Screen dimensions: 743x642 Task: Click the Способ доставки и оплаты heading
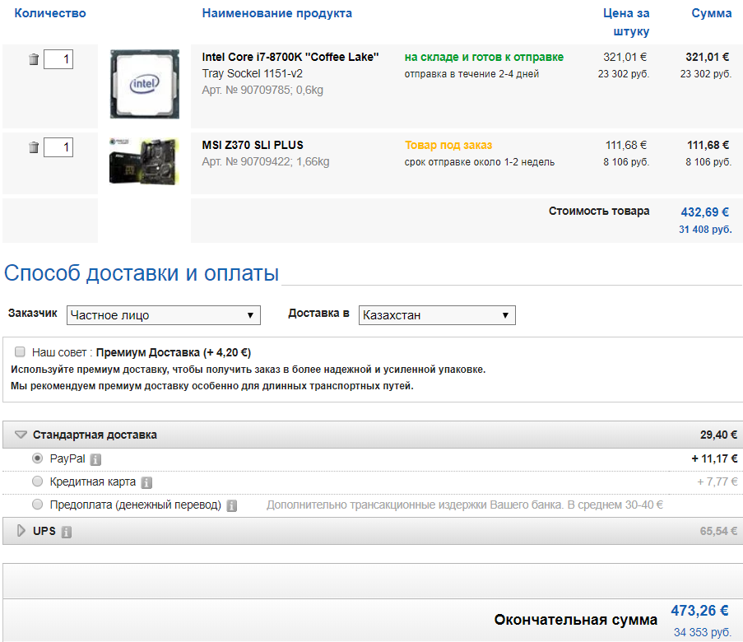[x=142, y=273]
